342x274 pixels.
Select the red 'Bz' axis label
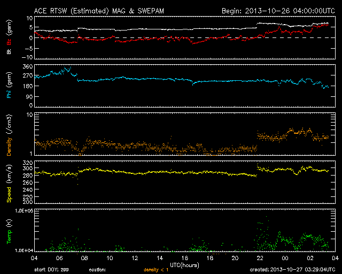point(9,42)
